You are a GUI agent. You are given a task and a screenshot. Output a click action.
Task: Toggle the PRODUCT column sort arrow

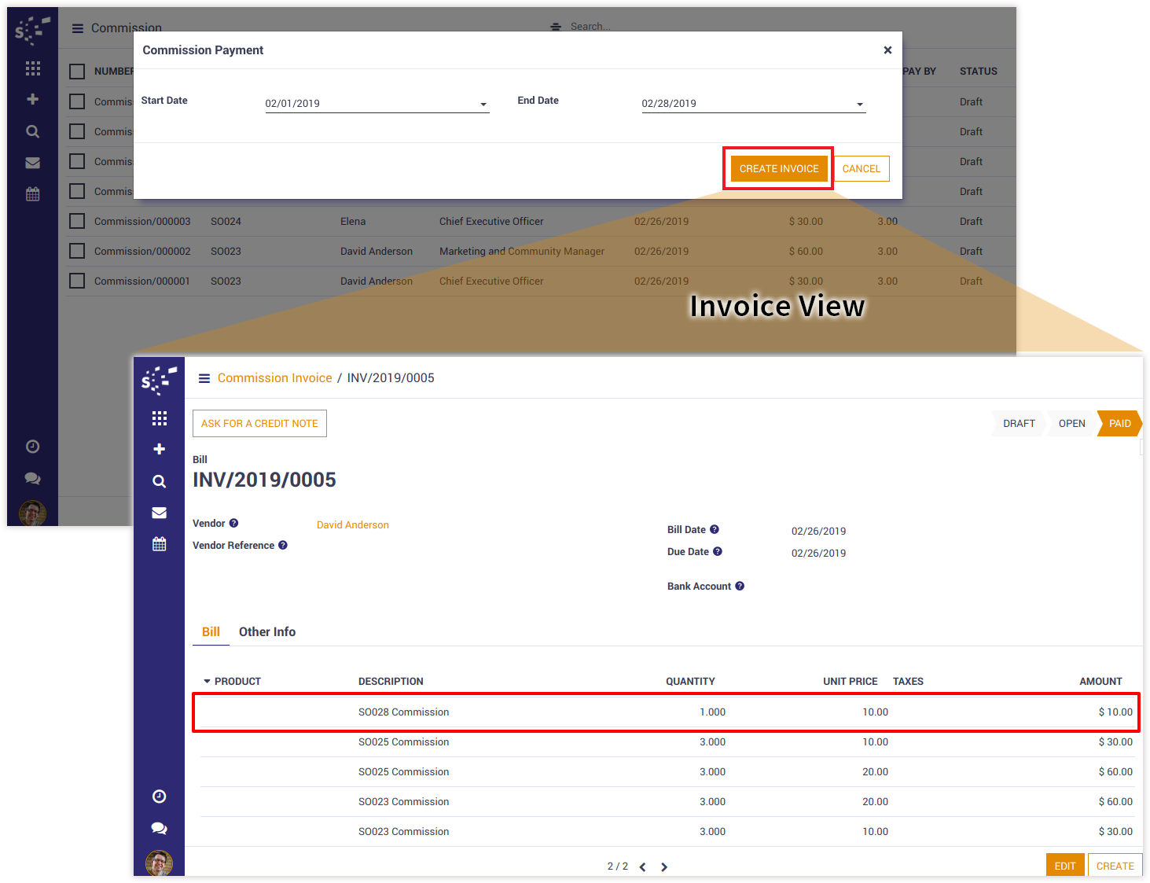[208, 682]
